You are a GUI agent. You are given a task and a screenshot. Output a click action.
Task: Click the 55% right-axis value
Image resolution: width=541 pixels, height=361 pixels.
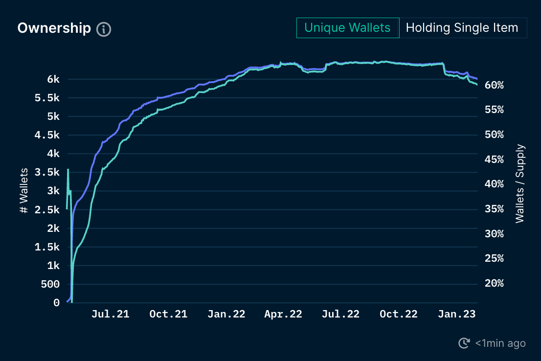pyautogui.click(x=494, y=110)
